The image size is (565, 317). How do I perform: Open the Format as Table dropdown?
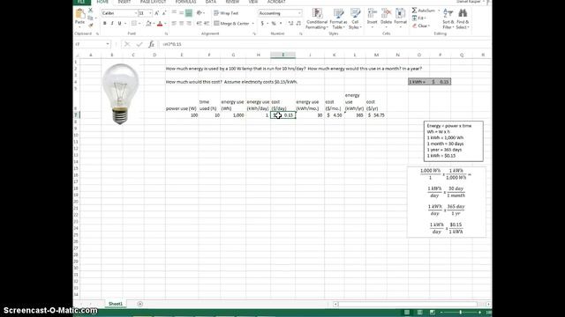click(x=338, y=18)
